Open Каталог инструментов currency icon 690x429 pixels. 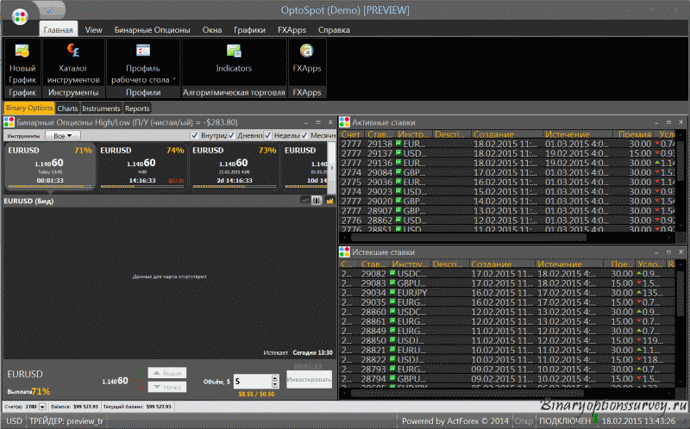tap(73, 51)
